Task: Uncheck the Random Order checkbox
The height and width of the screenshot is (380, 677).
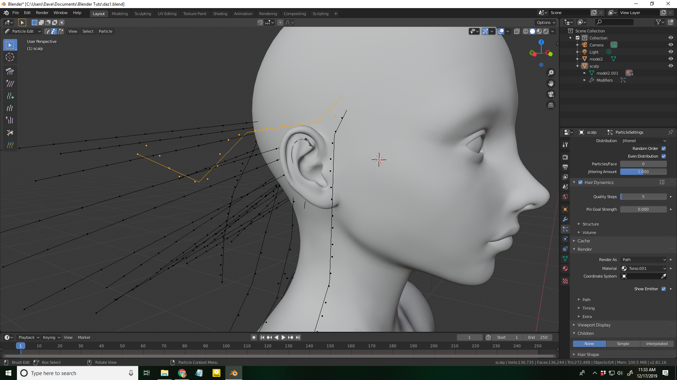Action: tap(664, 148)
